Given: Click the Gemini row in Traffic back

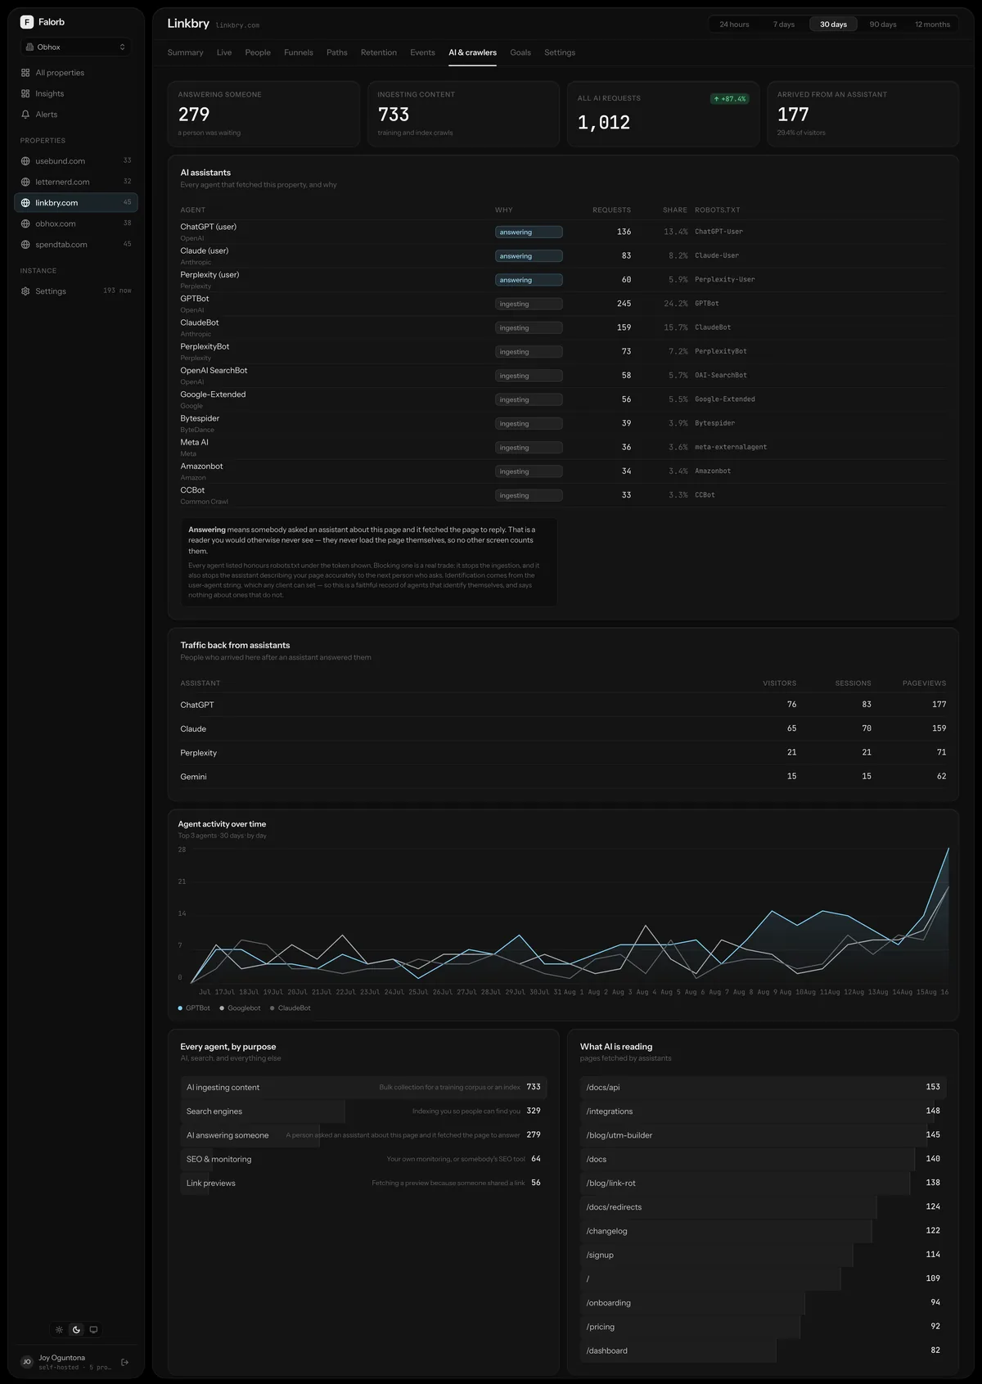Looking at the screenshot, I should pos(563,777).
